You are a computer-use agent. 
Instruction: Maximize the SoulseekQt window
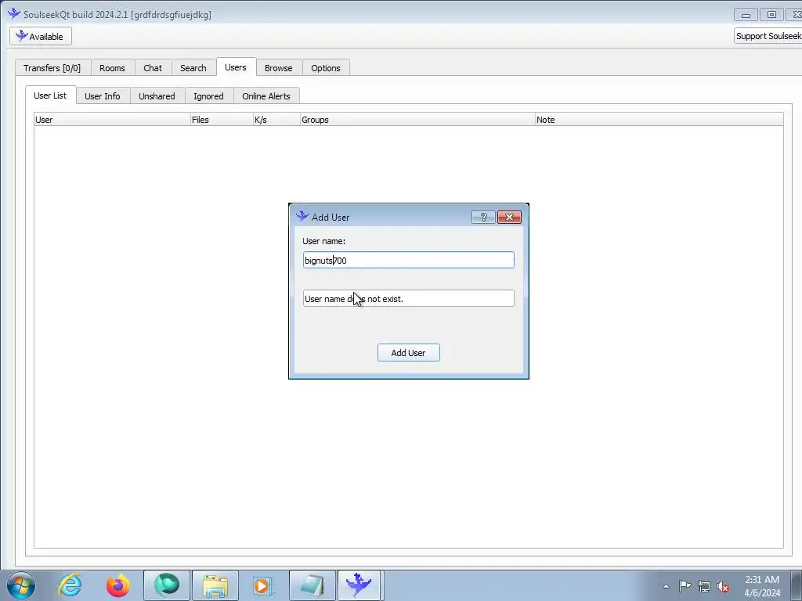[x=771, y=15]
